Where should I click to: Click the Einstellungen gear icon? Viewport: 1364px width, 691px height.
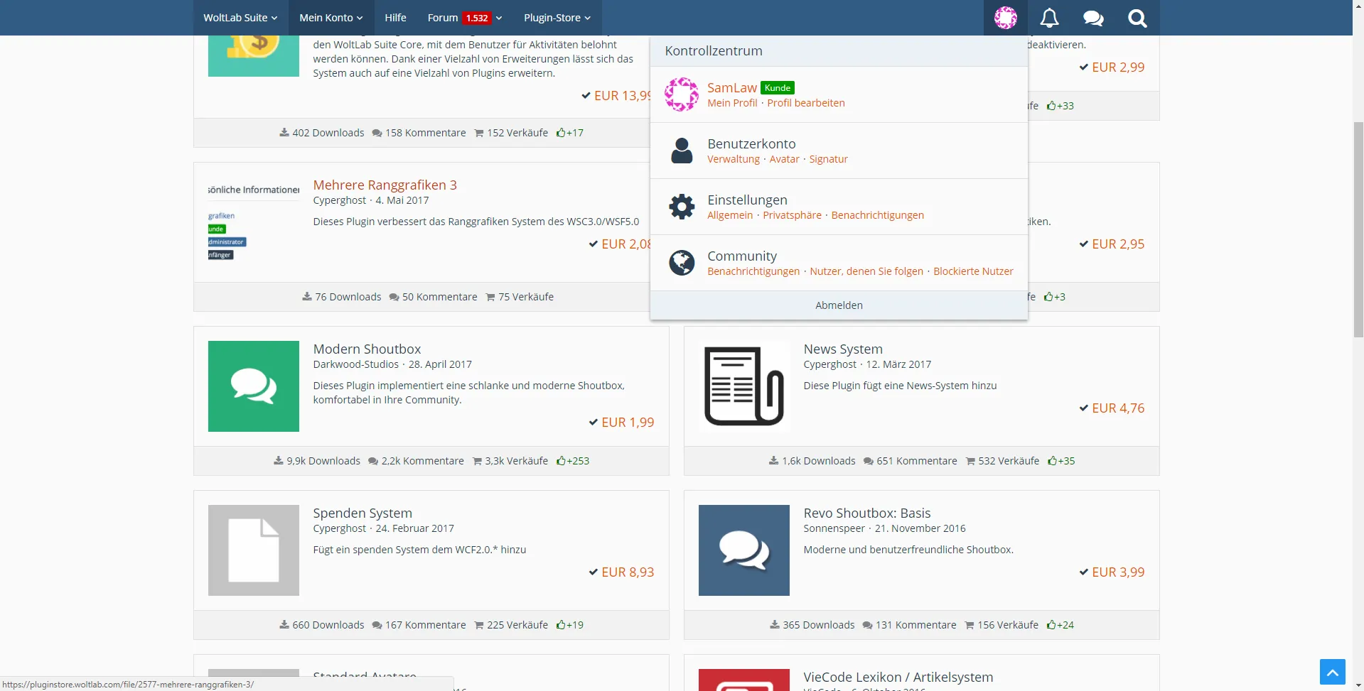(682, 207)
